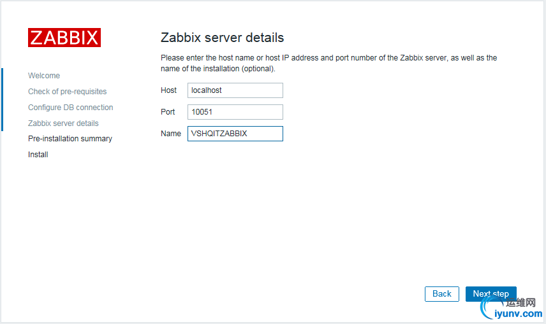This screenshot has height=324, width=546.
Task: Select the Install step in sidebar
Action: click(38, 155)
